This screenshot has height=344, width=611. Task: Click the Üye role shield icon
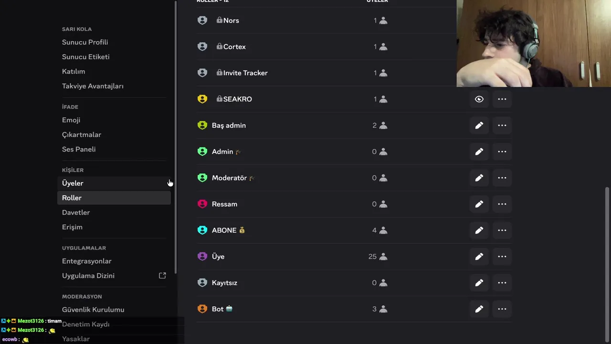click(x=202, y=257)
